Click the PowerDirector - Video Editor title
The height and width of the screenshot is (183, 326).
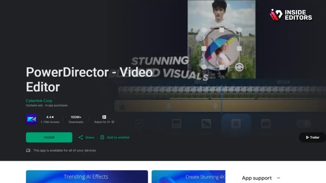point(89,79)
